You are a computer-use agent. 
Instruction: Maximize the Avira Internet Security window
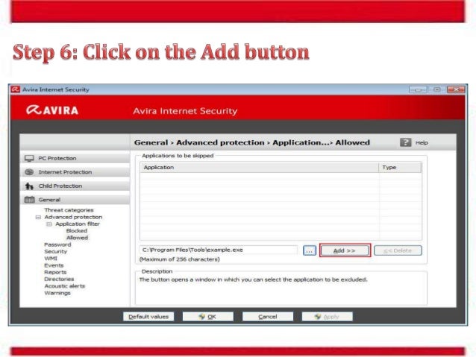437,89
